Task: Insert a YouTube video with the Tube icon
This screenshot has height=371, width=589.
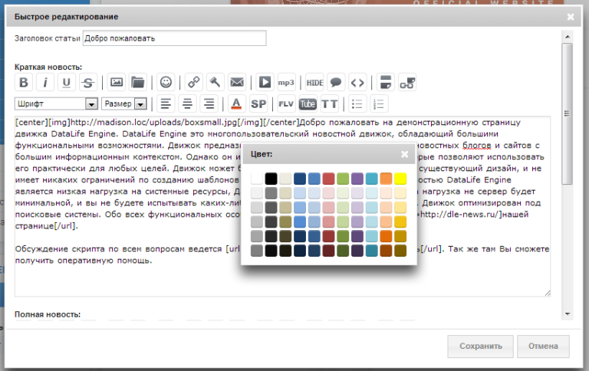Action: pyautogui.click(x=308, y=103)
